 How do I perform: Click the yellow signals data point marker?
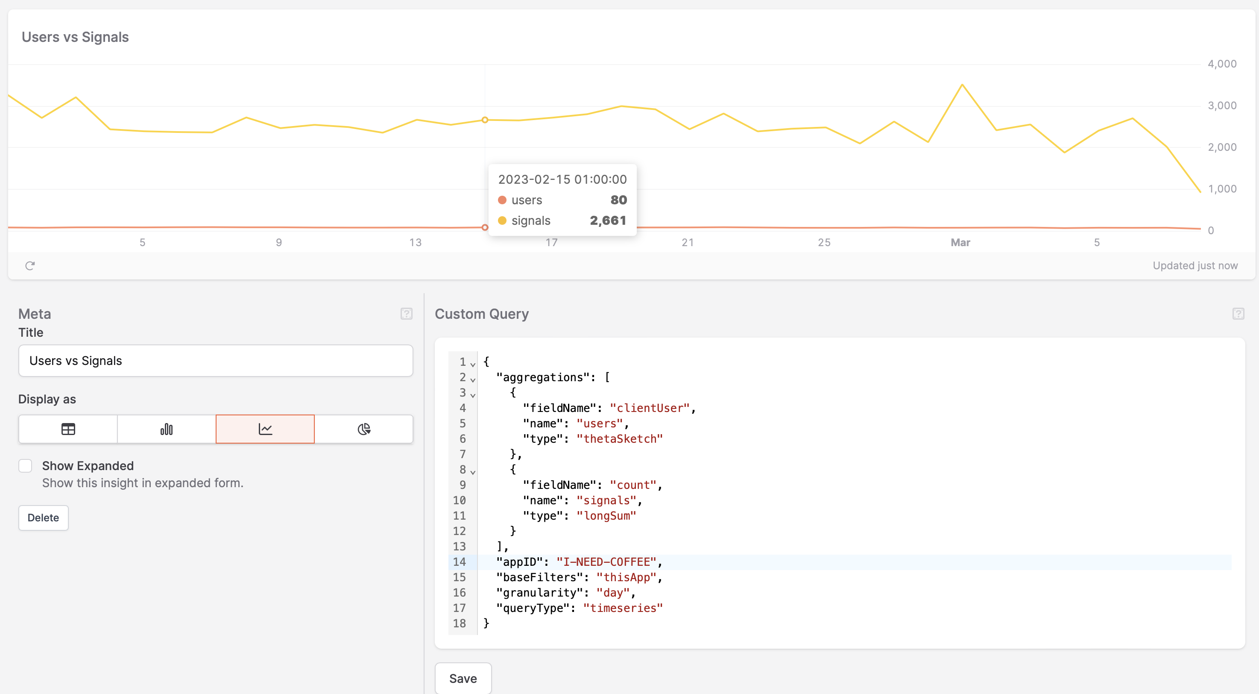(x=485, y=120)
